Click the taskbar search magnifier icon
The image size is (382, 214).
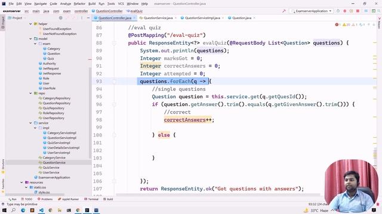13,210
